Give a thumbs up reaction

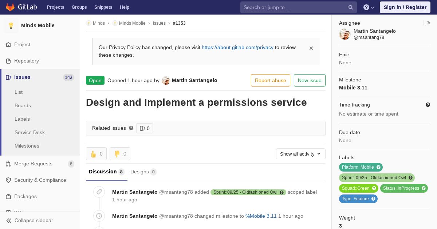click(96, 154)
